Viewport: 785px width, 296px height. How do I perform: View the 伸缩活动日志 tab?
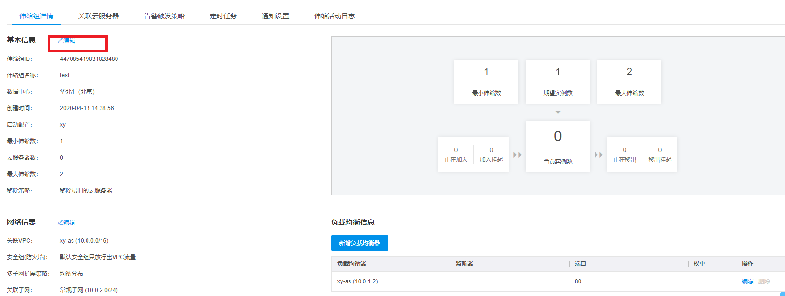[x=334, y=16]
